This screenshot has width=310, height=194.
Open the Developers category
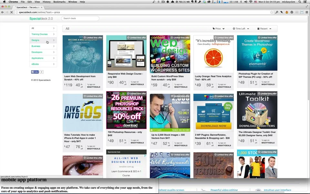(x=43, y=52)
